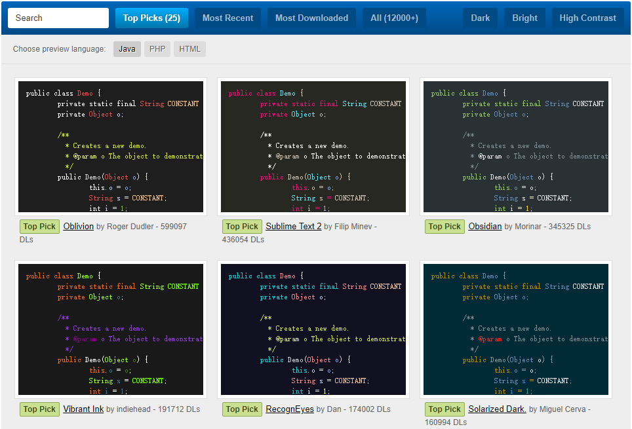The height and width of the screenshot is (429, 632).
Task: Click the Search input field
Action: (58, 18)
